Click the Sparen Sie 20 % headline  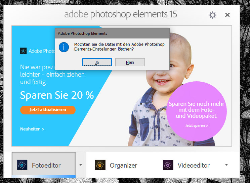(x=57, y=95)
